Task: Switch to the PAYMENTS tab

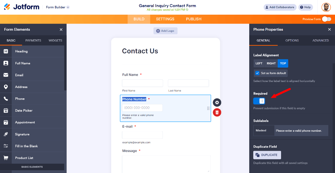Action: 33,40
